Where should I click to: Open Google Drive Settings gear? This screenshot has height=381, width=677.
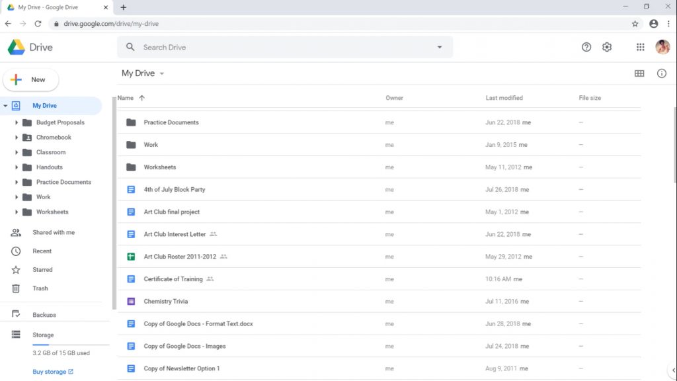tap(607, 47)
